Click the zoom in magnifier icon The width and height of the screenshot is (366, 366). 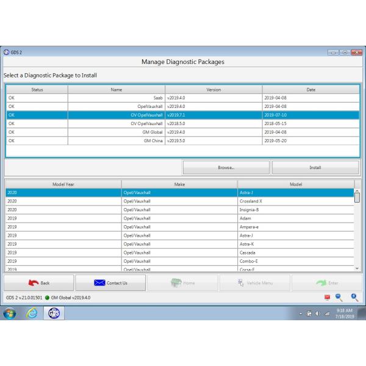pos(354,297)
